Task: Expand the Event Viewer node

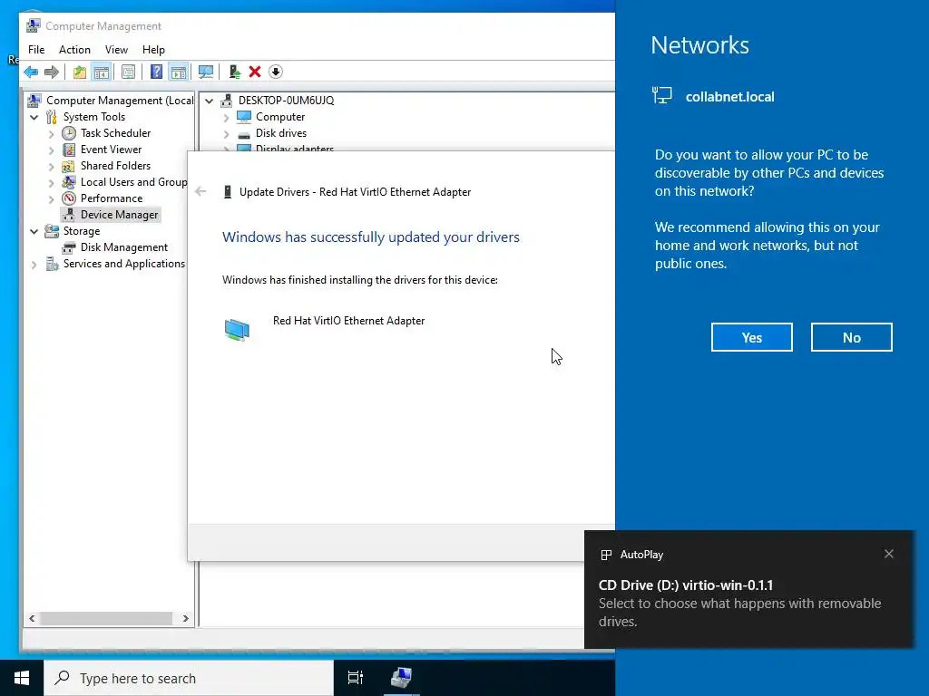Action: 52,150
